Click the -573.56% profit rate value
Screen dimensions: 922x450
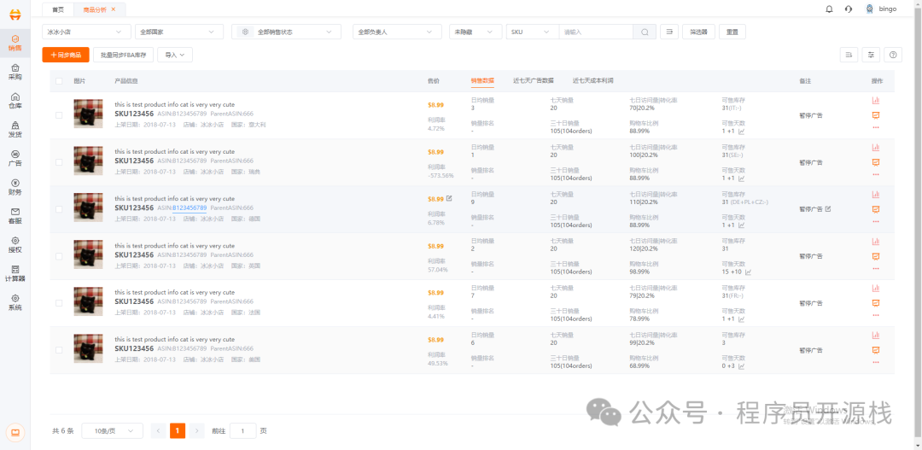coord(441,175)
